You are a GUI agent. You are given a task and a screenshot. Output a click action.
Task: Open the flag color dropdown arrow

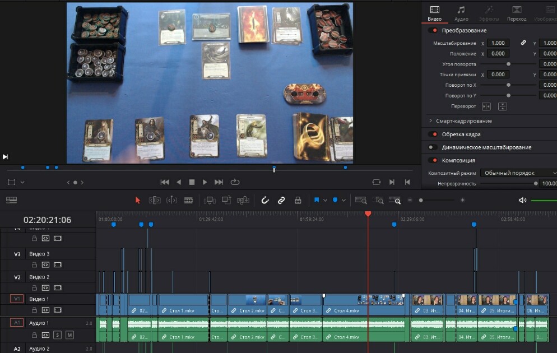click(x=325, y=200)
